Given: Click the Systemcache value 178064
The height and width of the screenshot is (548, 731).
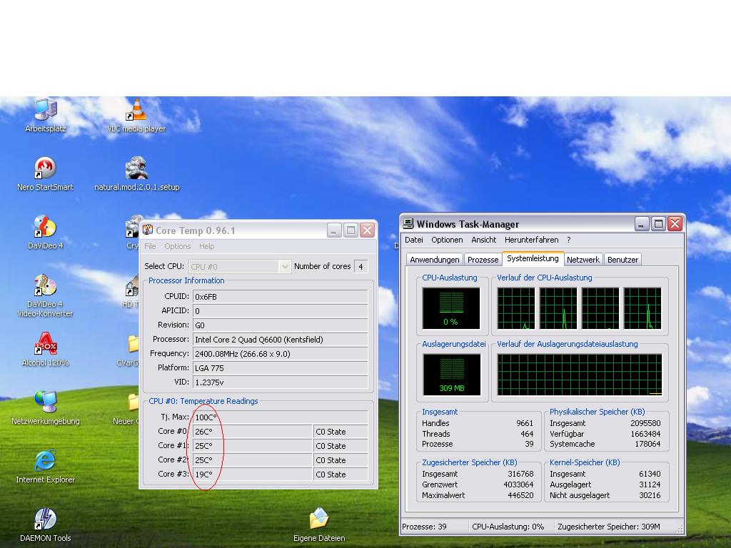Looking at the screenshot, I should coord(647,444).
